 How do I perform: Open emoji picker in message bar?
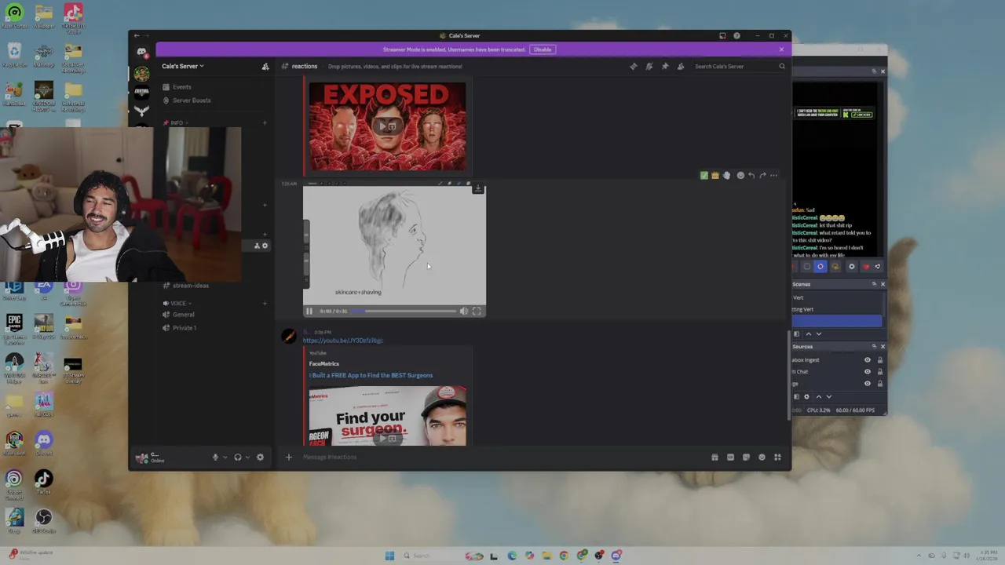pyautogui.click(x=762, y=457)
